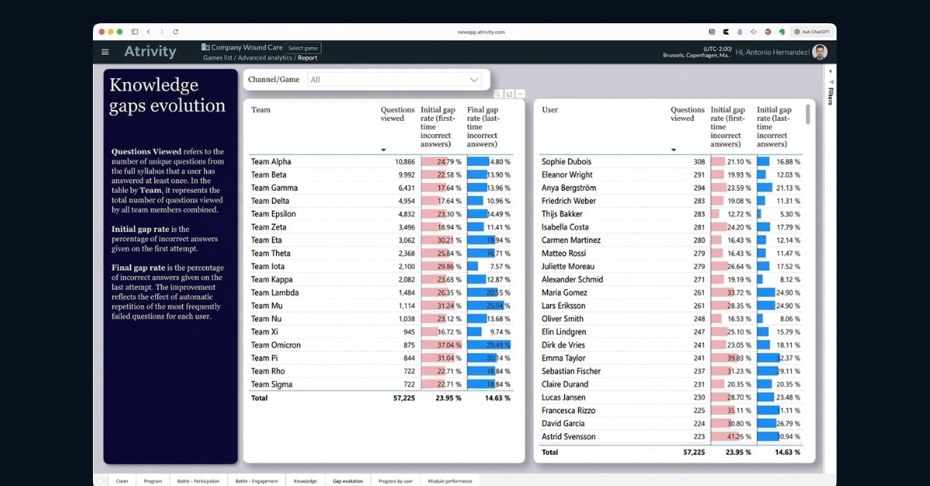Select the Emma Taylor row

tap(672, 358)
